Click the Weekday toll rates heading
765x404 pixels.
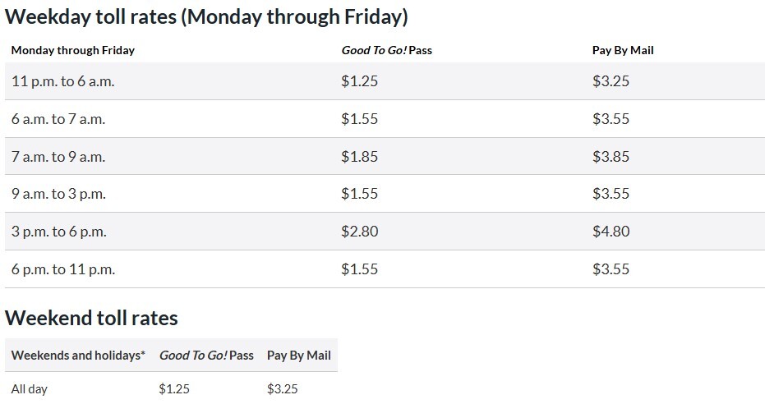point(206,16)
